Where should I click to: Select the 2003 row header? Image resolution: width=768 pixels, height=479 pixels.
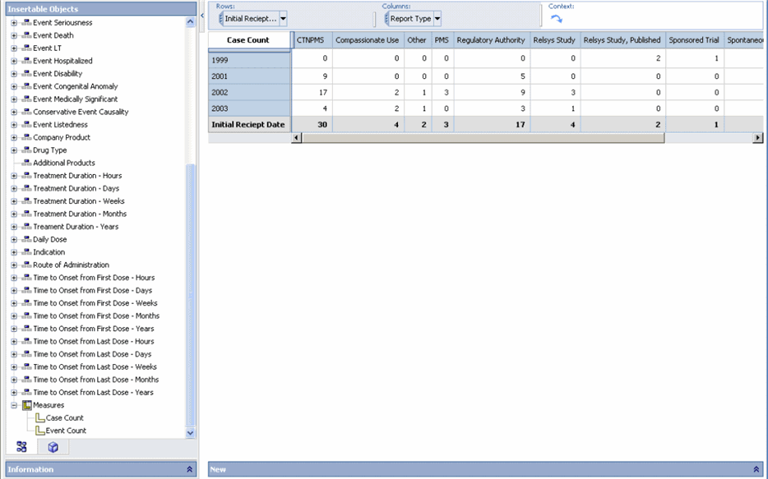click(x=249, y=108)
